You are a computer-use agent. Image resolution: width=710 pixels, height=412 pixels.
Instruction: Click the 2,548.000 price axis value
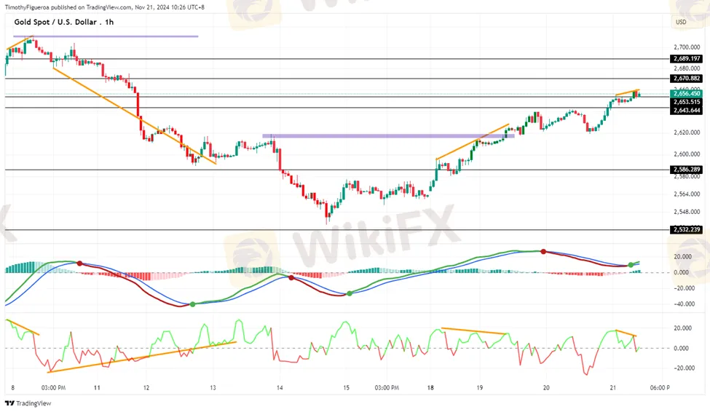point(687,211)
